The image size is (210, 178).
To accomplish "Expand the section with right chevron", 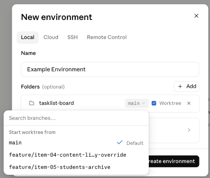I will point(189,130).
